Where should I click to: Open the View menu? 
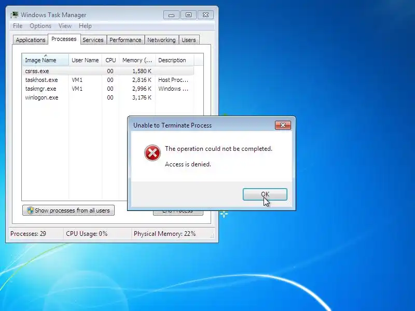pyautogui.click(x=65, y=26)
